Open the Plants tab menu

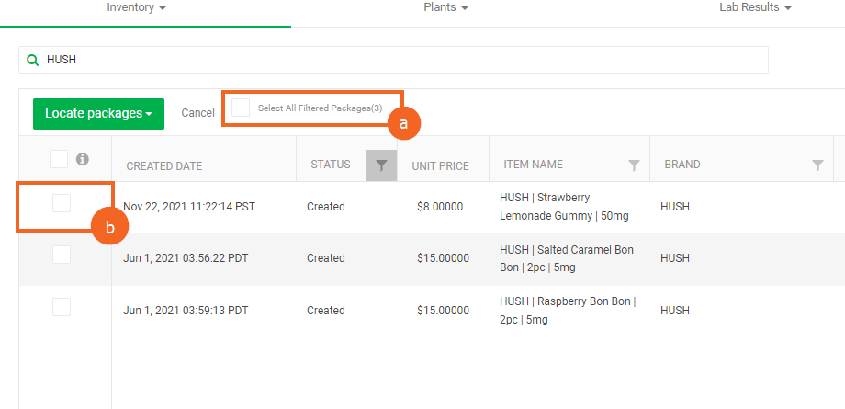point(445,7)
